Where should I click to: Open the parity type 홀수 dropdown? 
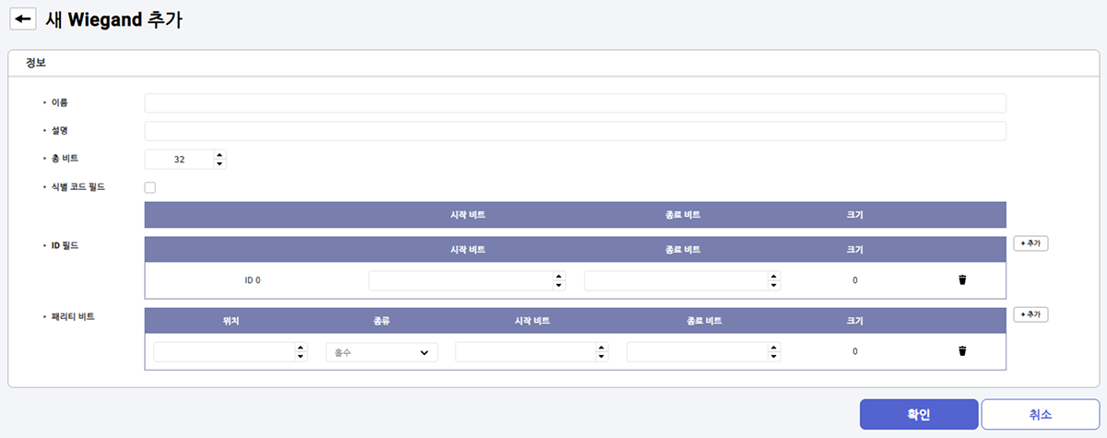[x=382, y=352]
